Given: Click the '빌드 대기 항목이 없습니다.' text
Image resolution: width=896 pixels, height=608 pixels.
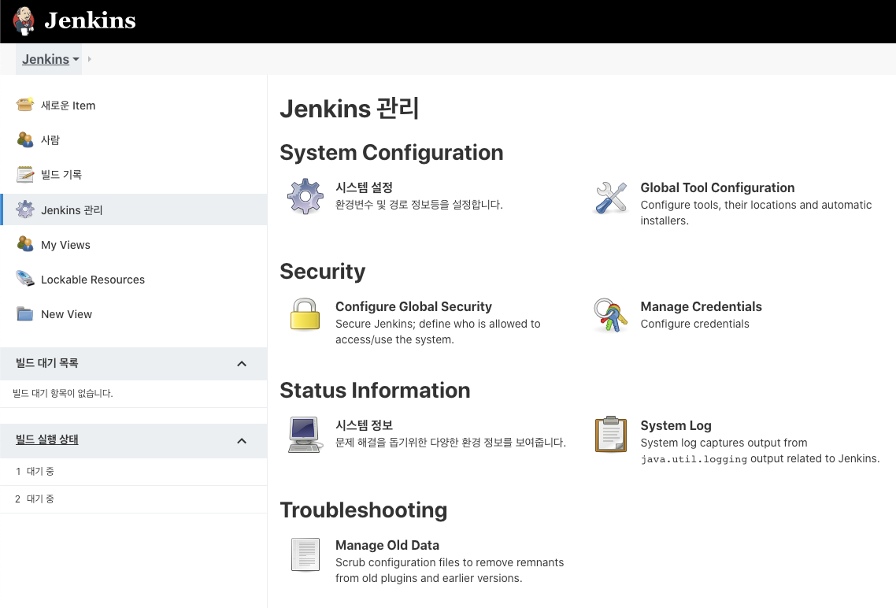Looking at the screenshot, I should (63, 393).
